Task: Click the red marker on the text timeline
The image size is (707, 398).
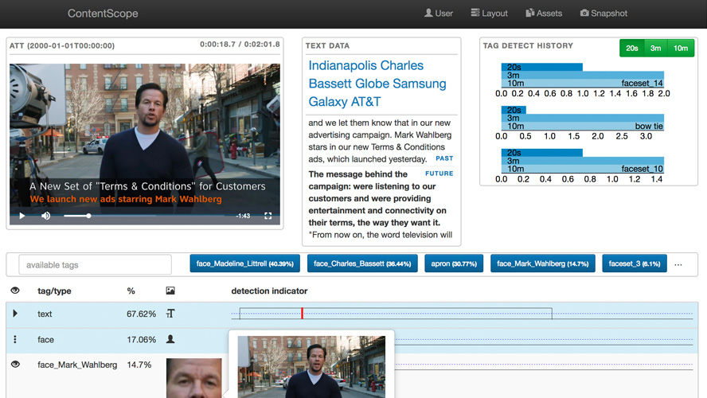Action: tap(303, 314)
